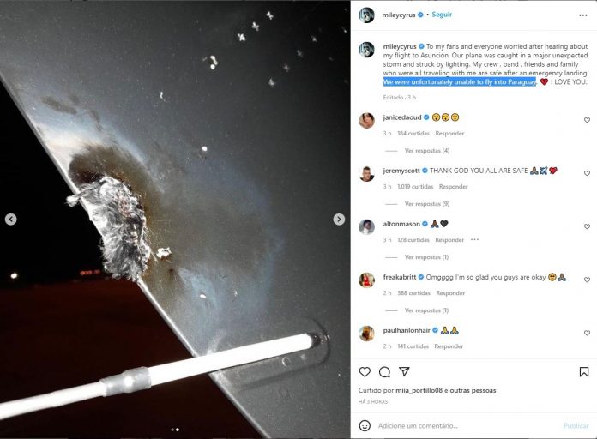
Task: Go to previous photo arrow
Action: (x=10, y=219)
